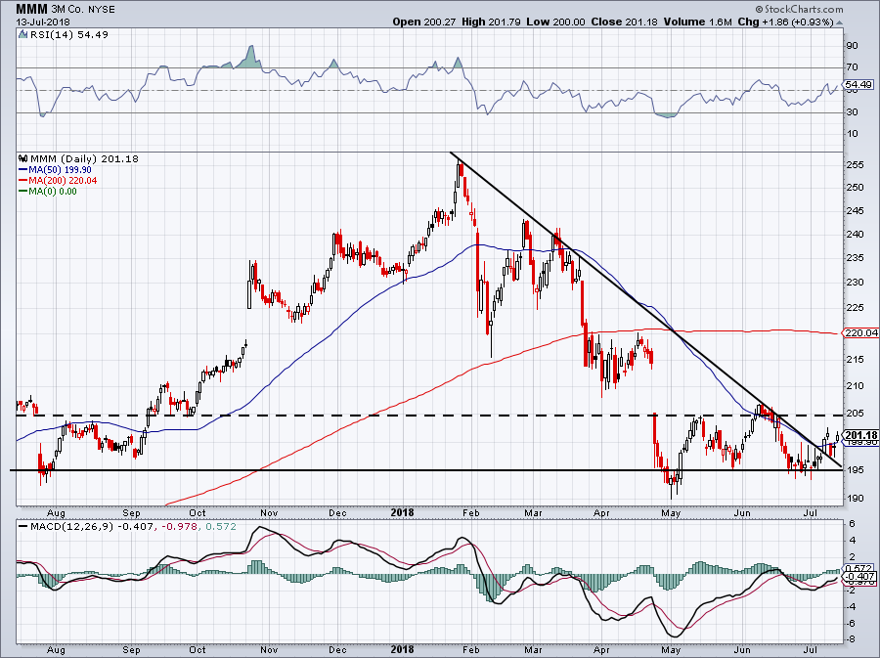The width and height of the screenshot is (880, 658).
Task: Click the 240 label on the price axis
Action: pos(856,235)
